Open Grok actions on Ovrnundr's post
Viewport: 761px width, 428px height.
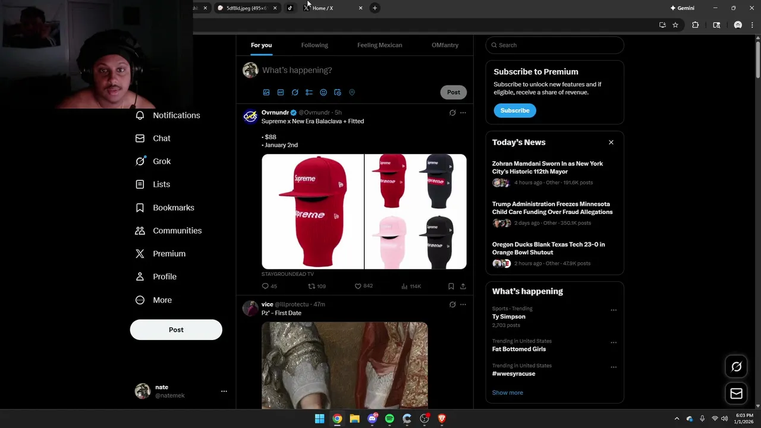[452, 112]
